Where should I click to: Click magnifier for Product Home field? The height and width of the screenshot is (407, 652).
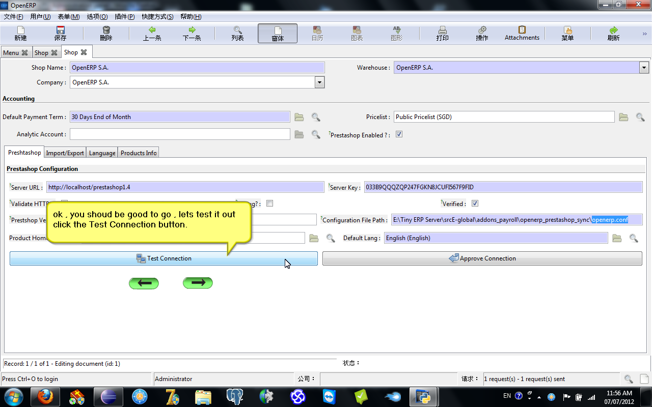pos(331,238)
